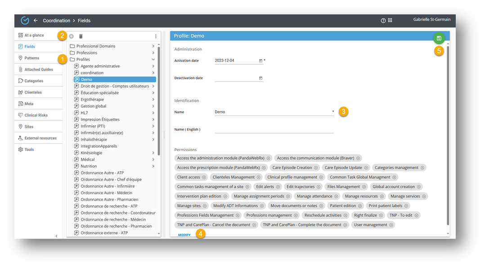Click the back arrow in header
The width and height of the screenshot is (485, 268).
(36, 21)
